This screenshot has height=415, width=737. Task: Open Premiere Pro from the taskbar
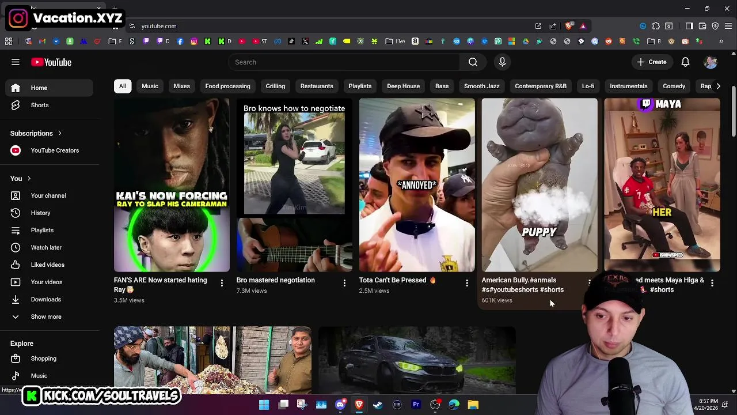[416, 405]
